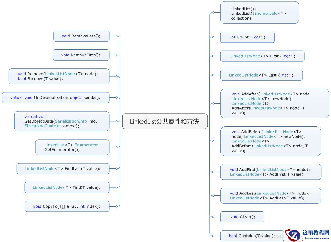Select the "int Count { get; }" property node

(247, 37)
